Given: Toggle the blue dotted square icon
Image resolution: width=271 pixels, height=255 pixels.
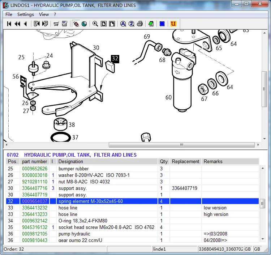Looking at the screenshot, I should point(162,24).
